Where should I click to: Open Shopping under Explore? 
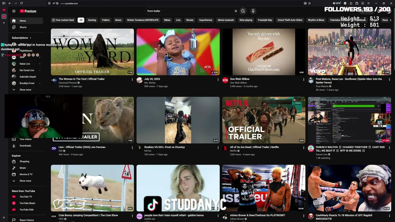tap(26, 162)
